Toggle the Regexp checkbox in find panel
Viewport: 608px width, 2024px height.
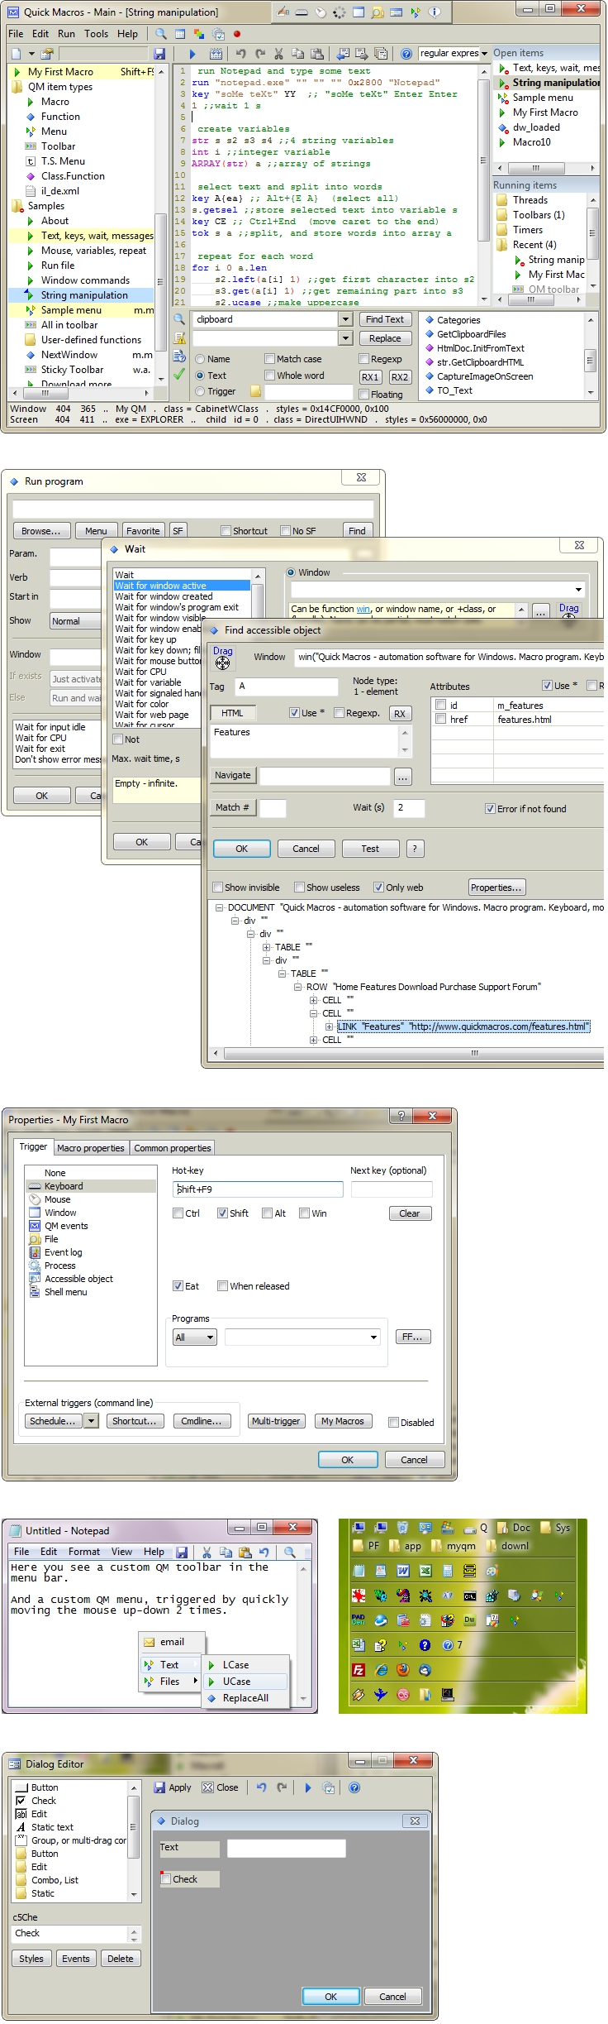pos(363,359)
